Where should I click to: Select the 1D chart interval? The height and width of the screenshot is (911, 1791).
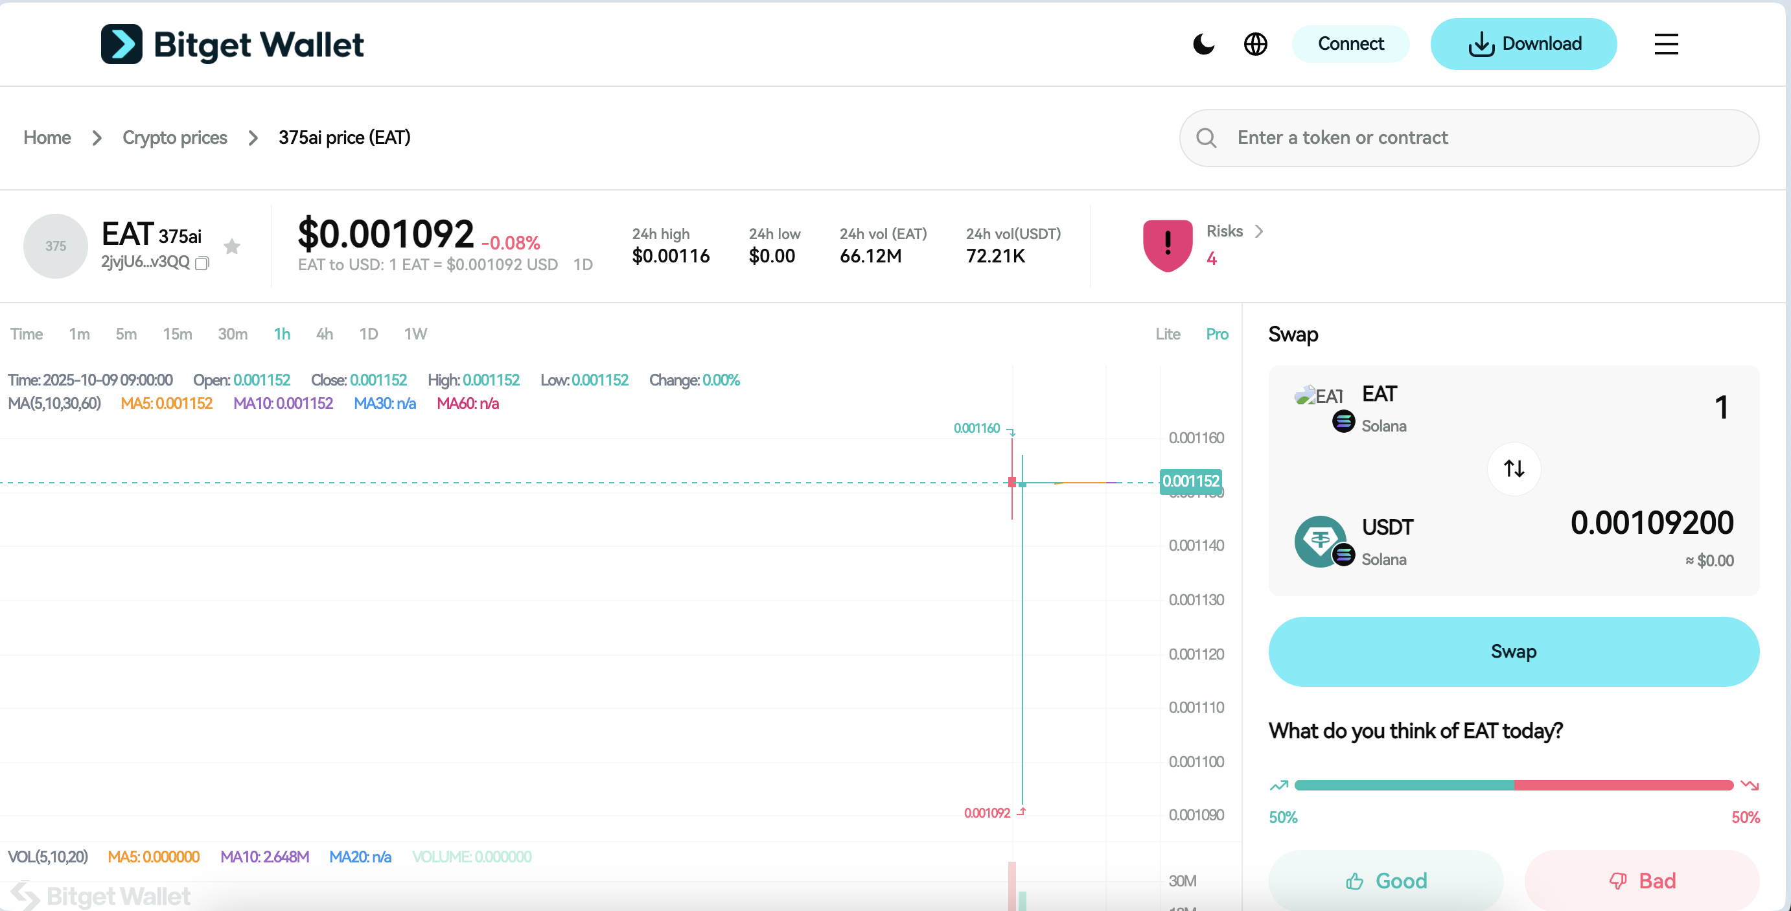(x=368, y=334)
